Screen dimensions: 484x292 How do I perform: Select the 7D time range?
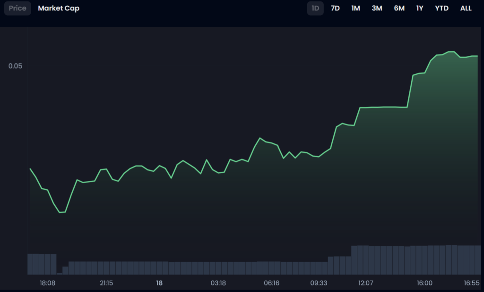[335, 9]
